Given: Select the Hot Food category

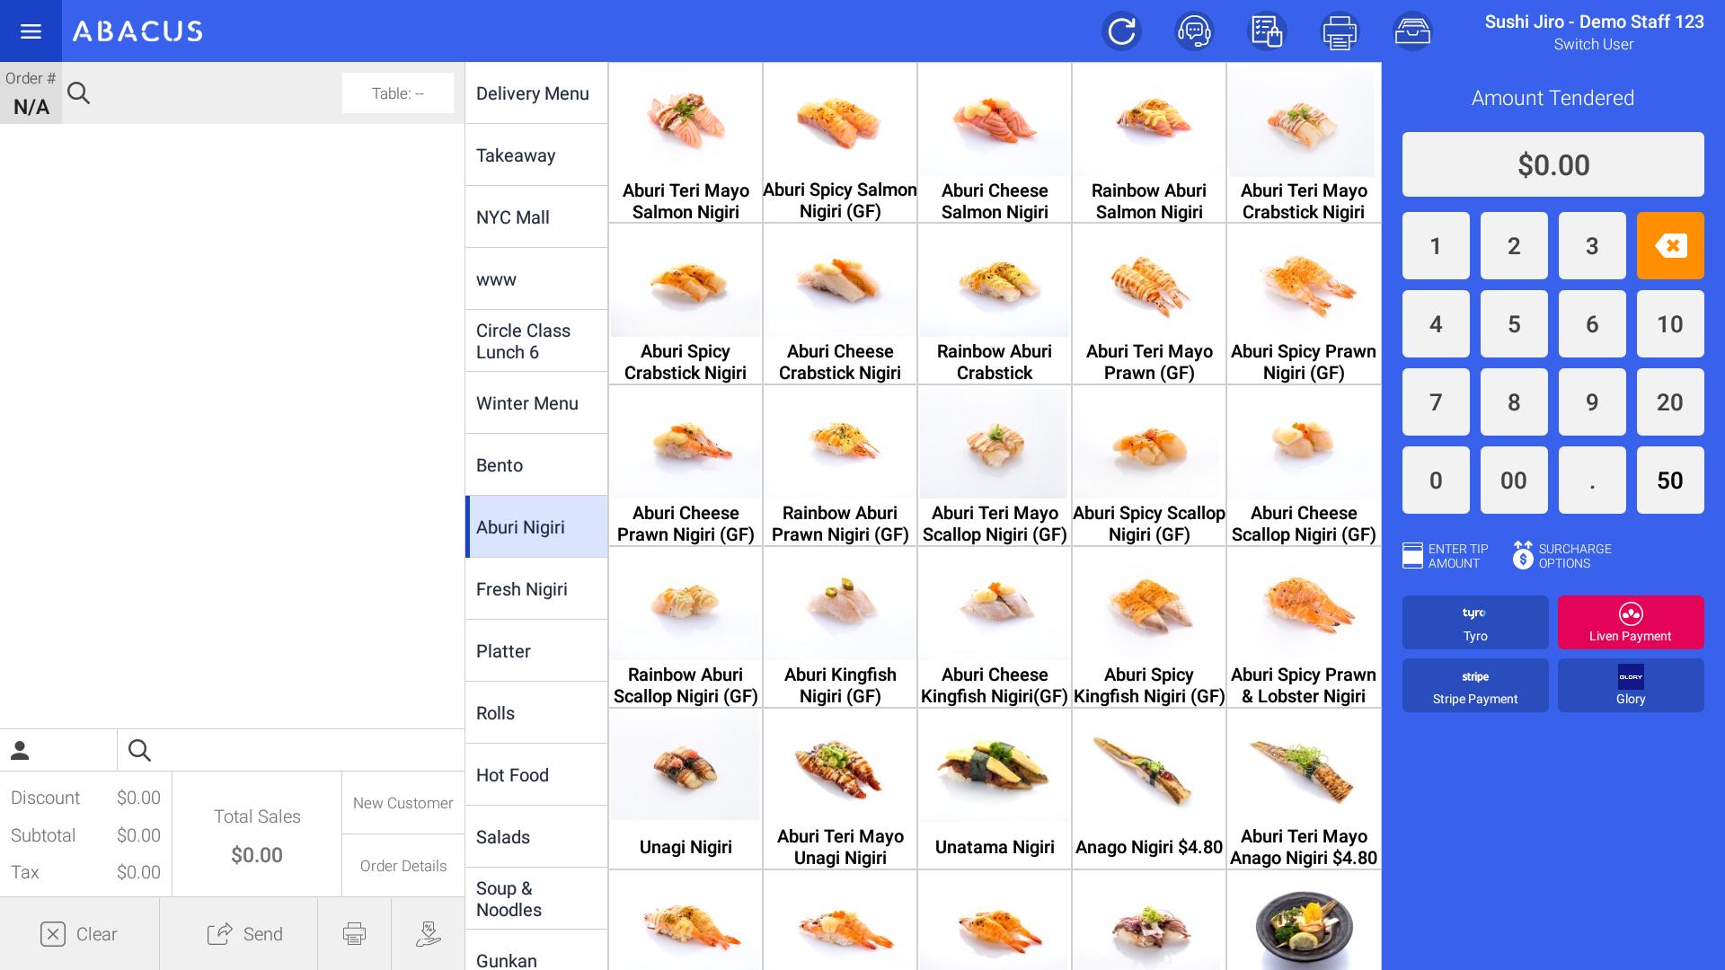Looking at the screenshot, I should click(536, 775).
